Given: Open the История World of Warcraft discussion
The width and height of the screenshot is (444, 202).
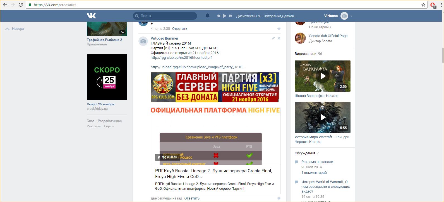Looking at the screenshot, I should [325, 187].
